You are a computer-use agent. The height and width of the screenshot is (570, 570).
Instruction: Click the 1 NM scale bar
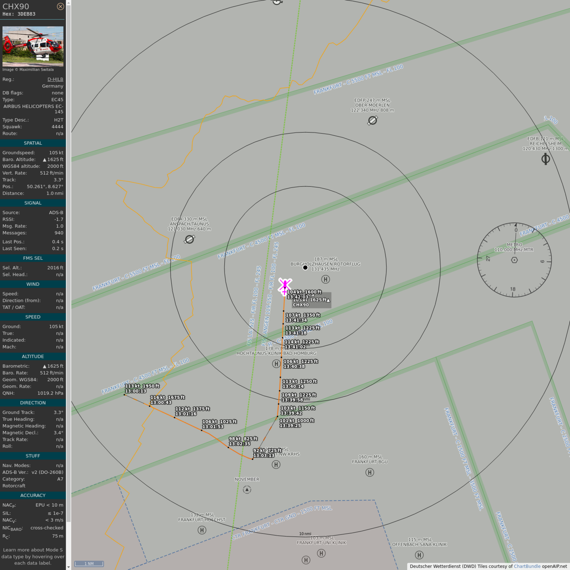pyautogui.click(x=89, y=564)
